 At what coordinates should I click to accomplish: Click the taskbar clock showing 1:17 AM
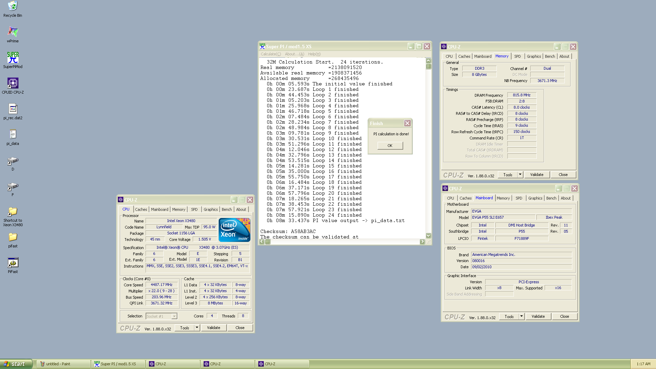point(643,364)
